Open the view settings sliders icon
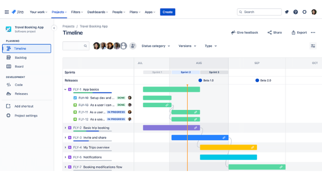Screen dimensions: 322x177 pos(313,46)
